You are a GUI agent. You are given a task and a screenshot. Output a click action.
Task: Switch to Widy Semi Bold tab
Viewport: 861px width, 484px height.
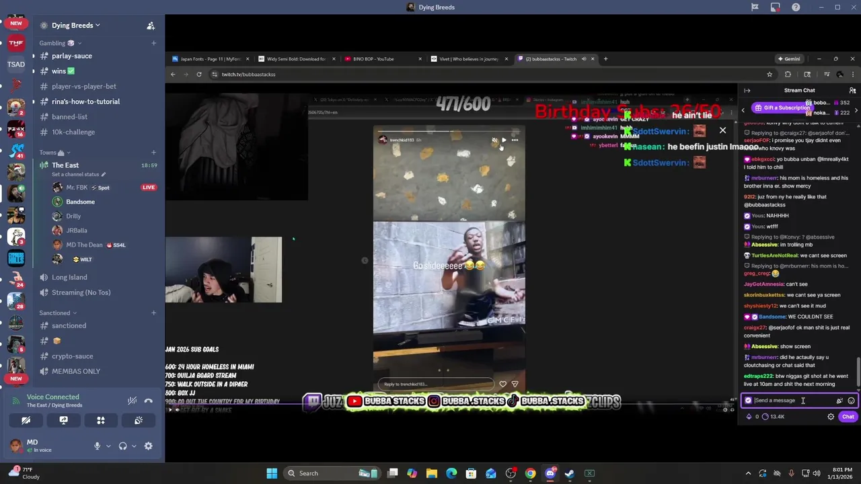tap(295, 59)
